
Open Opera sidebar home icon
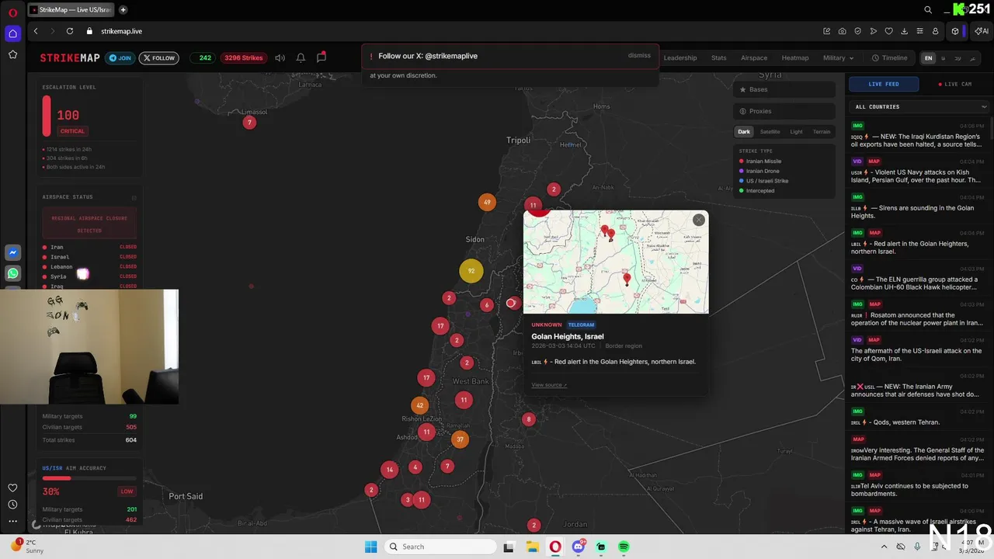[x=12, y=33]
